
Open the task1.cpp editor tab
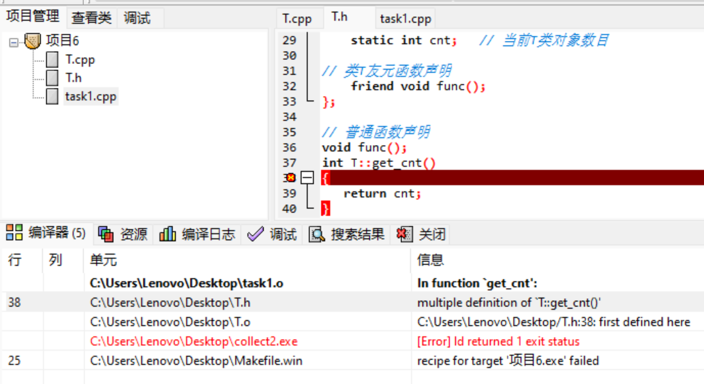coord(405,18)
